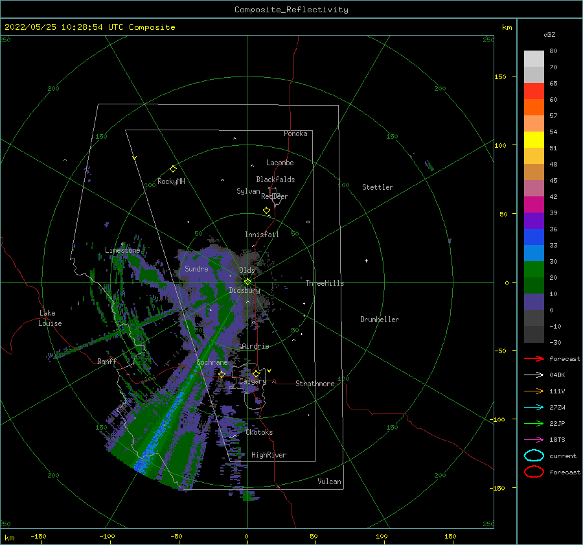583x545 pixels.
Task: Click the Drumheller town label
Action: tap(380, 319)
